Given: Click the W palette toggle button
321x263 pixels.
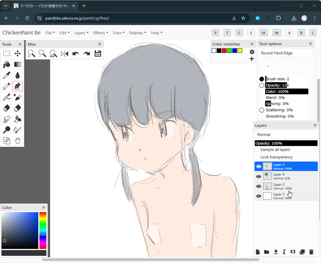Looking at the screenshot, I should [276, 33].
